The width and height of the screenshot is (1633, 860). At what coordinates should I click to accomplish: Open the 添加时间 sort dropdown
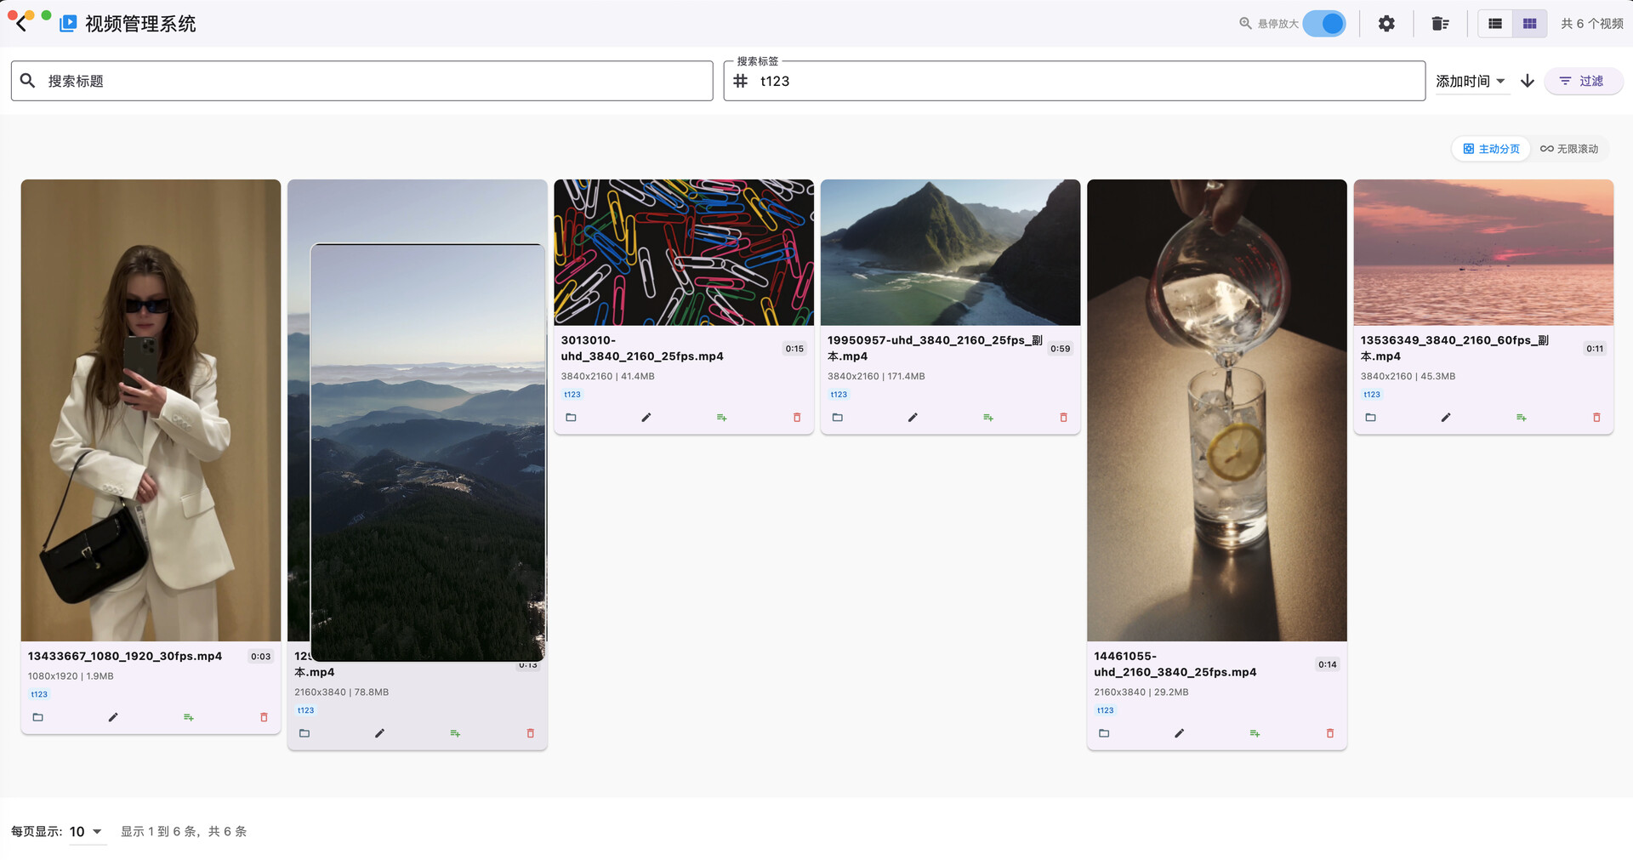(x=1471, y=81)
